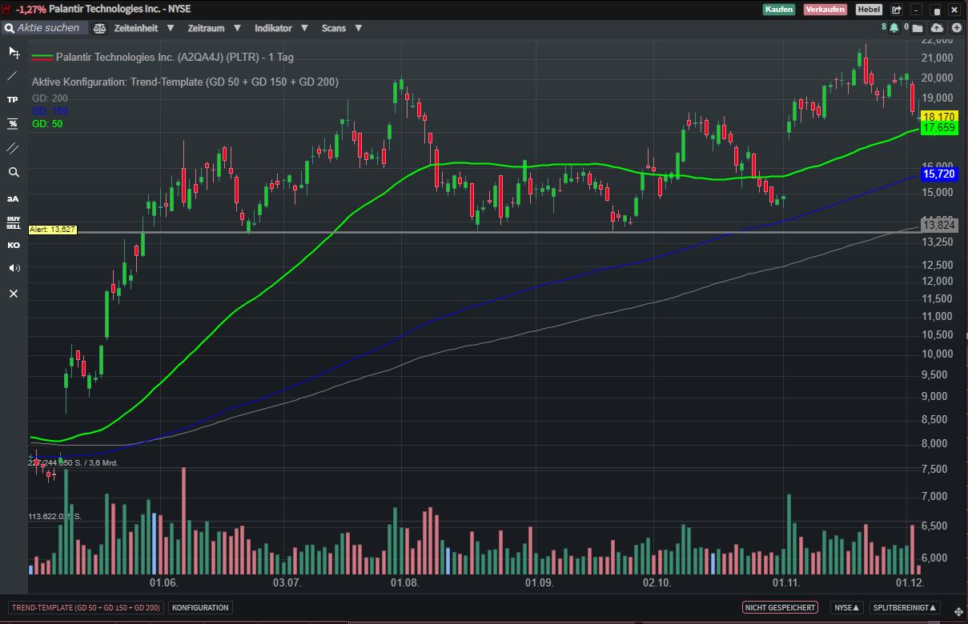Expand the Zeiteinheit dropdown
This screenshot has height=624, width=968.
click(140, 28)
